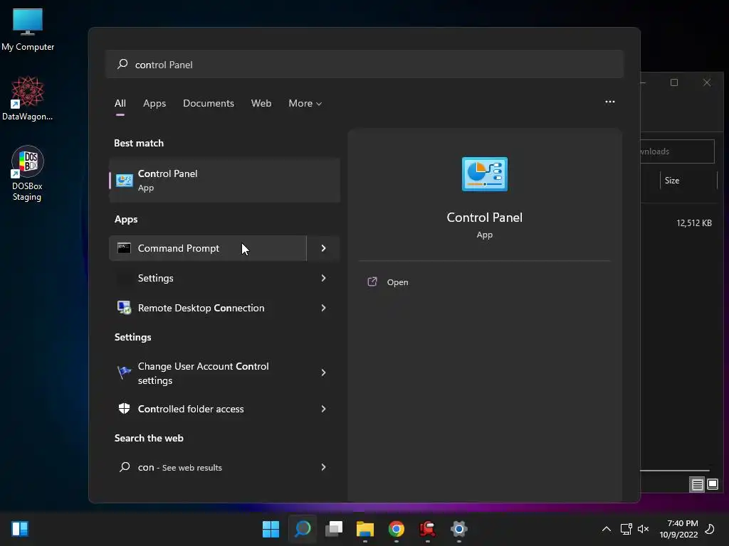
Task: Switch to the Documents filter tab
Action: pyautogui.click(x=209, y=104)
